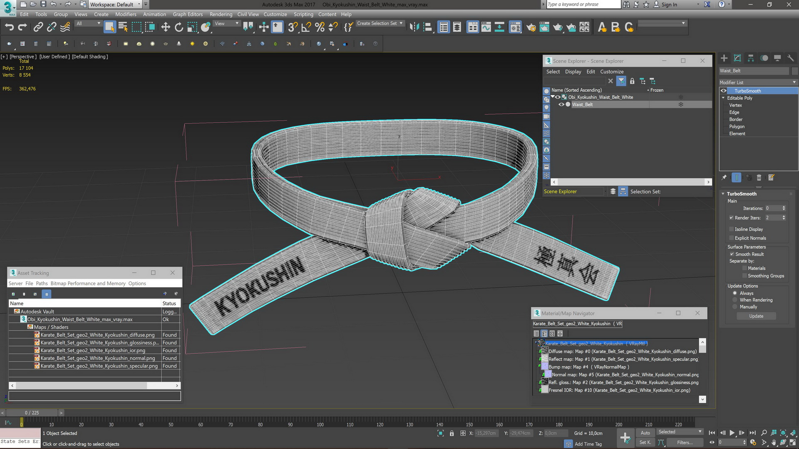Screen dimensions: 799x449
Task: Open Bitmap Performance and Memory menu
Action: click(x=88, y=284)
